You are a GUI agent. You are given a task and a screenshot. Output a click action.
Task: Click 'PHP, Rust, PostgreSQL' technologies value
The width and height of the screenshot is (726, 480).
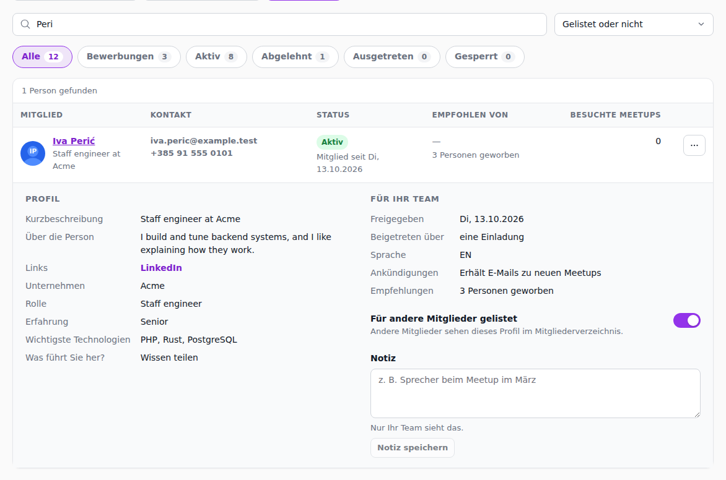189,340
